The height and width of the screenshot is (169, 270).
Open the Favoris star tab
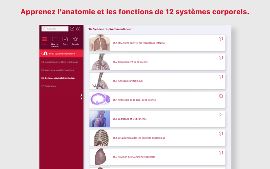click(x=75, y=41)
